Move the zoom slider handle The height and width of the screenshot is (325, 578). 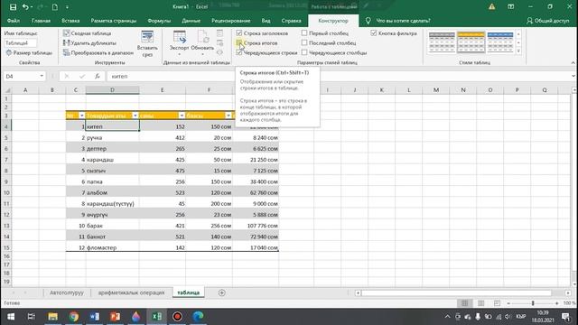533,303
